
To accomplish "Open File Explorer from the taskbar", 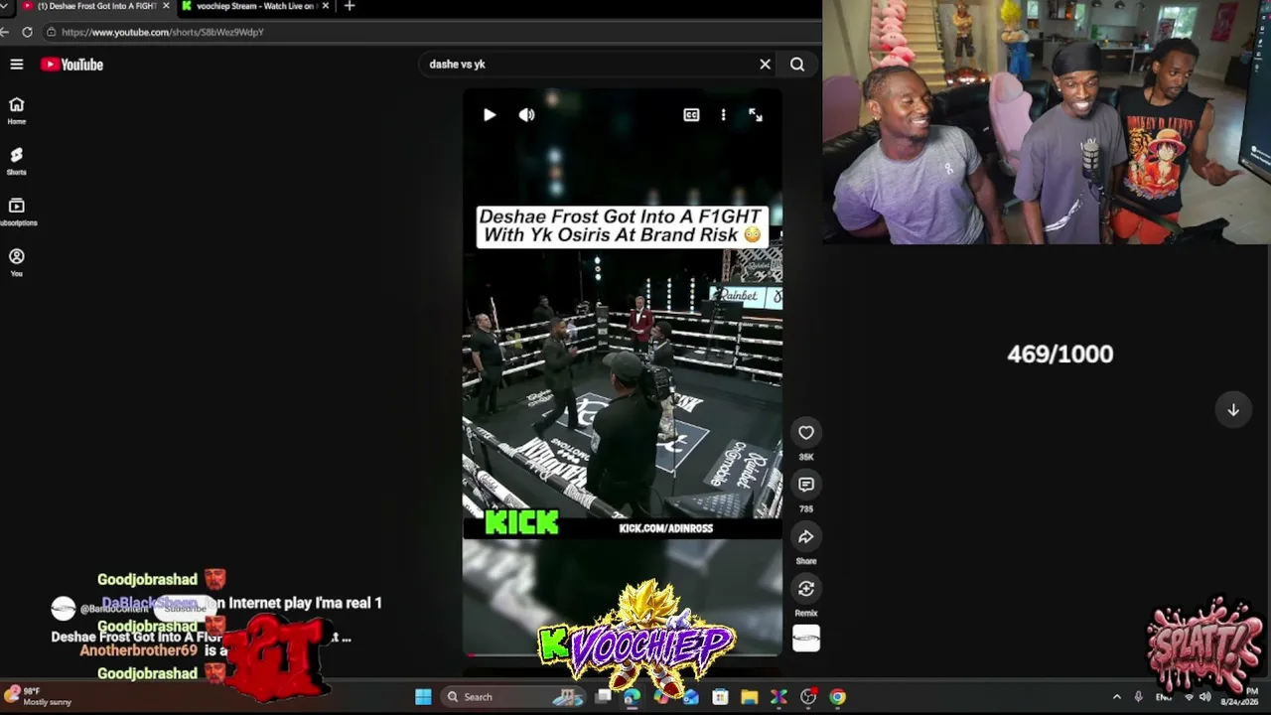I will click(750, 697).
